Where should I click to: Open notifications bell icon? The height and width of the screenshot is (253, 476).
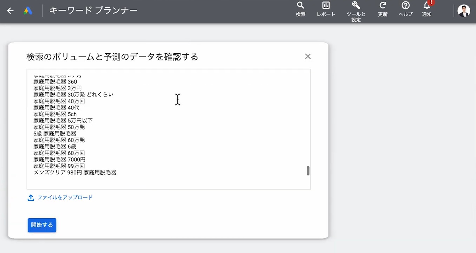click(427, 6)
